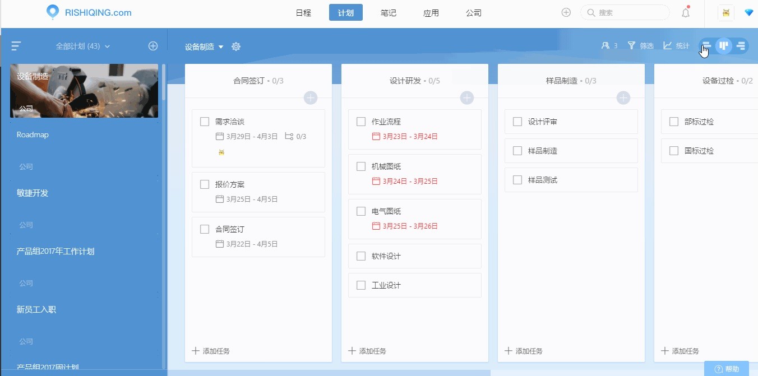This screenshot has width=758, height=376.
Task: Add a new plan with sidebar plus icon
Action: [x=152, y=46]
